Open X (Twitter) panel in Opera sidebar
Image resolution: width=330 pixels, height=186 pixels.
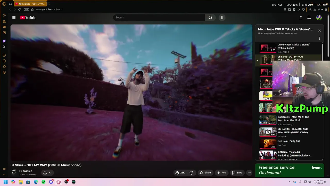(4, 47)
